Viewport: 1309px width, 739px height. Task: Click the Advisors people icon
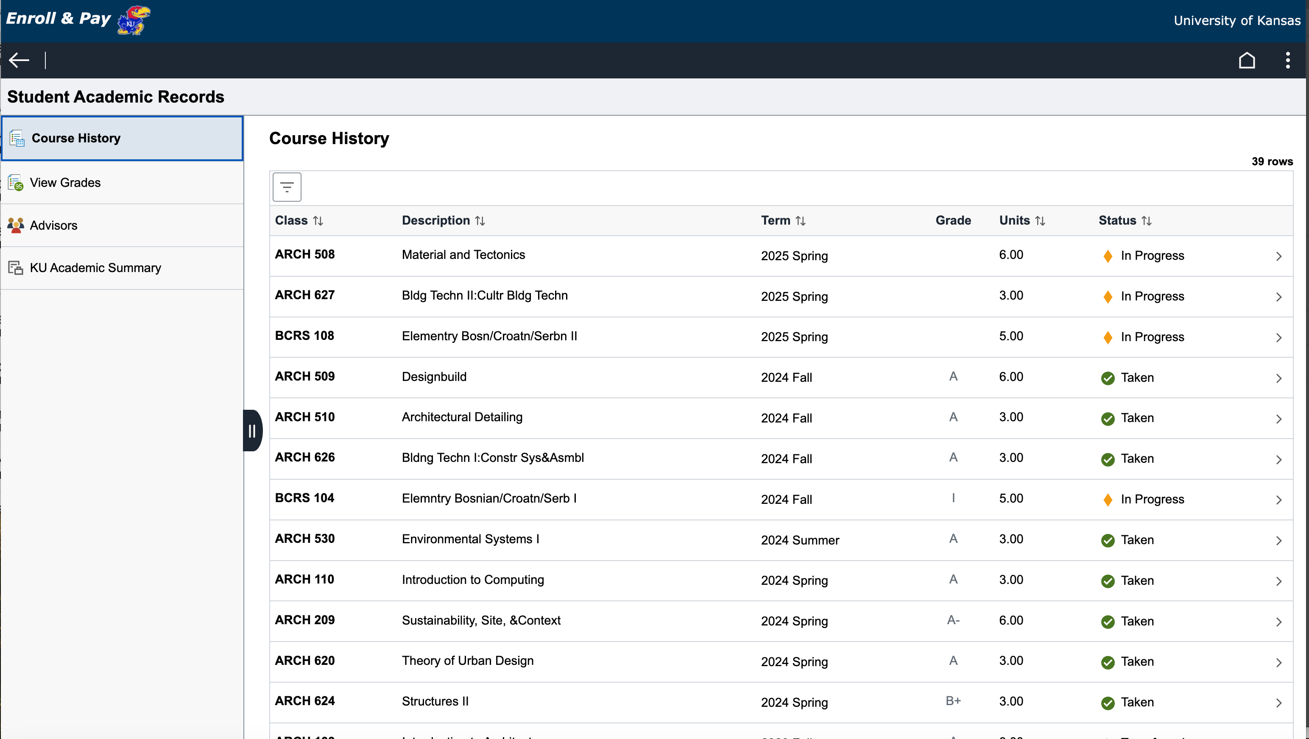pyautogui.click(x=16, y=225)
